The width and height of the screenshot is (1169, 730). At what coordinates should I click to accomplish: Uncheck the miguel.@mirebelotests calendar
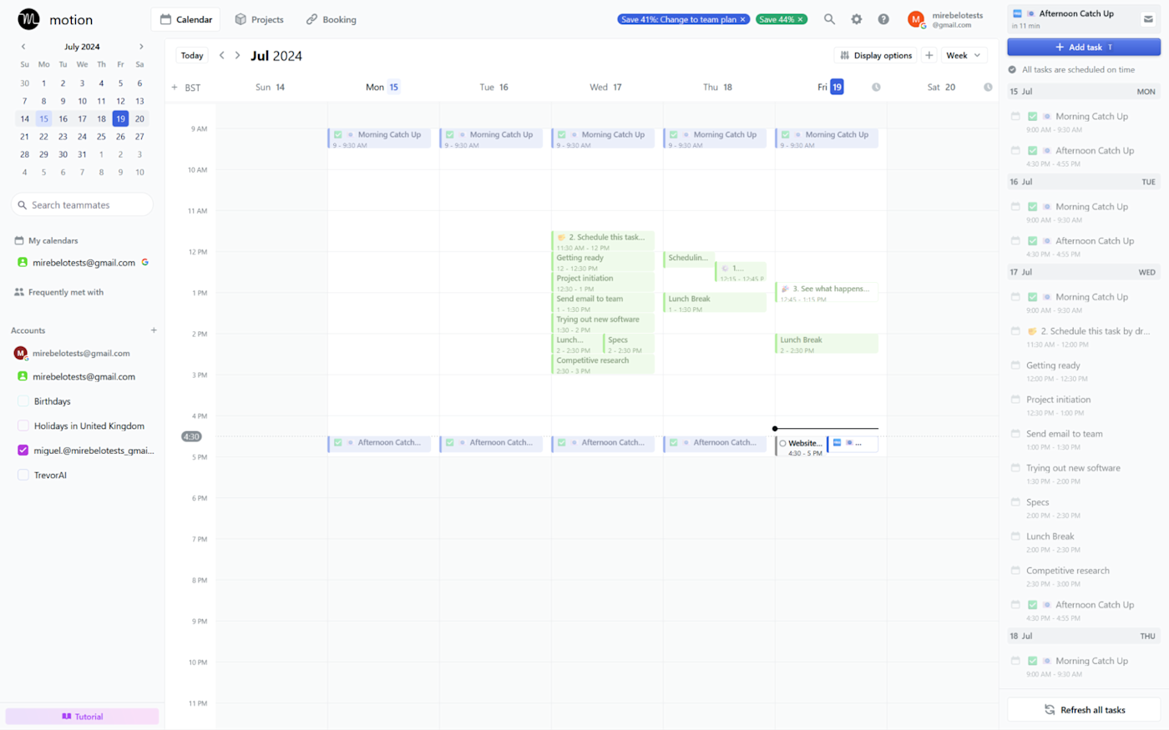coord(23,451)
